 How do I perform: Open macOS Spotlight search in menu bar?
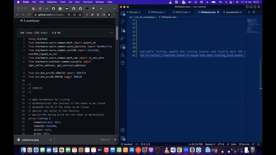pyautogui.click(x=226, y=2)
